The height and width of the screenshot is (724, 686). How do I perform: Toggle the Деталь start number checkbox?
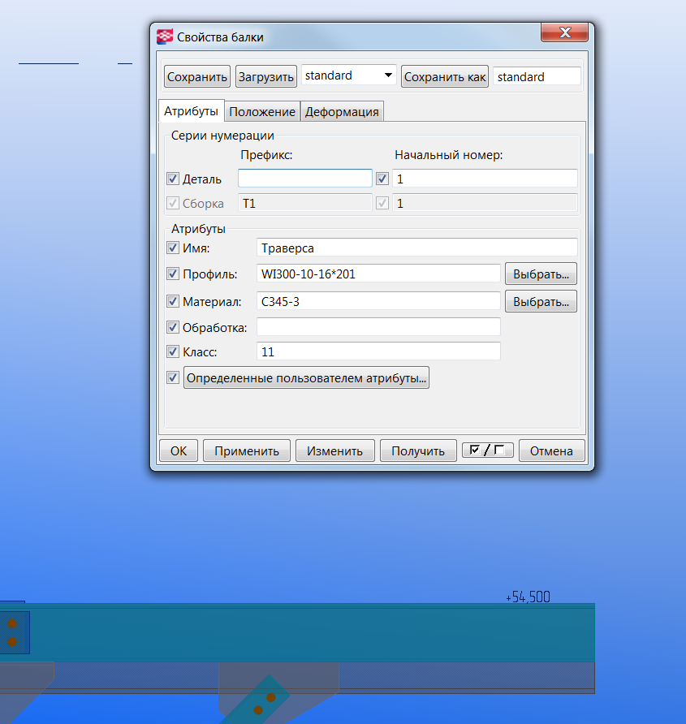tap(382, 179)
